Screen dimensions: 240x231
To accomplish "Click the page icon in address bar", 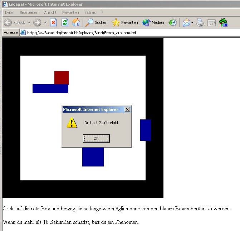I will 23,33.
